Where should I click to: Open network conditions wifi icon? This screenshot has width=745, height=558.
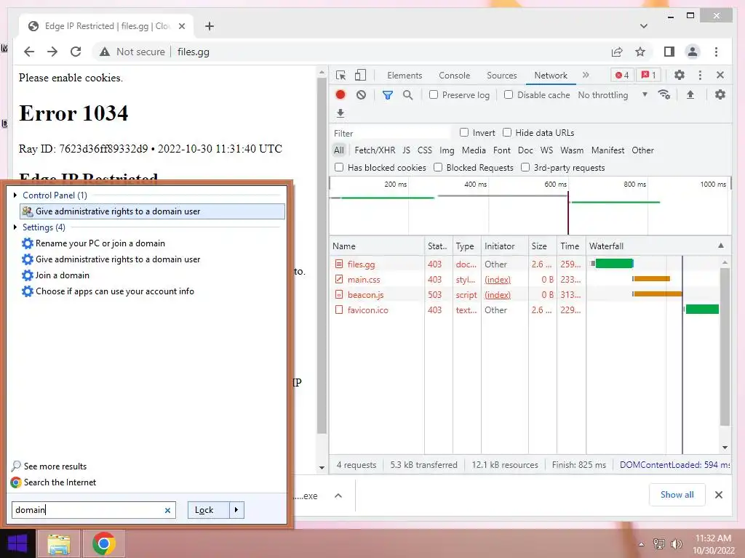coord(664,94)
